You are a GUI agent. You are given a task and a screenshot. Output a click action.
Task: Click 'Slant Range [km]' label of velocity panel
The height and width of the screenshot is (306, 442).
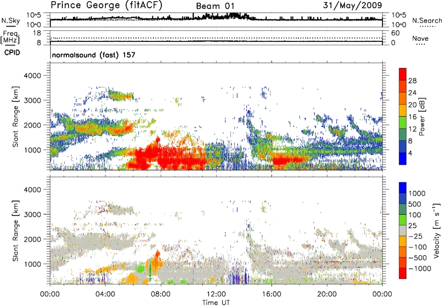pos(15,231)
